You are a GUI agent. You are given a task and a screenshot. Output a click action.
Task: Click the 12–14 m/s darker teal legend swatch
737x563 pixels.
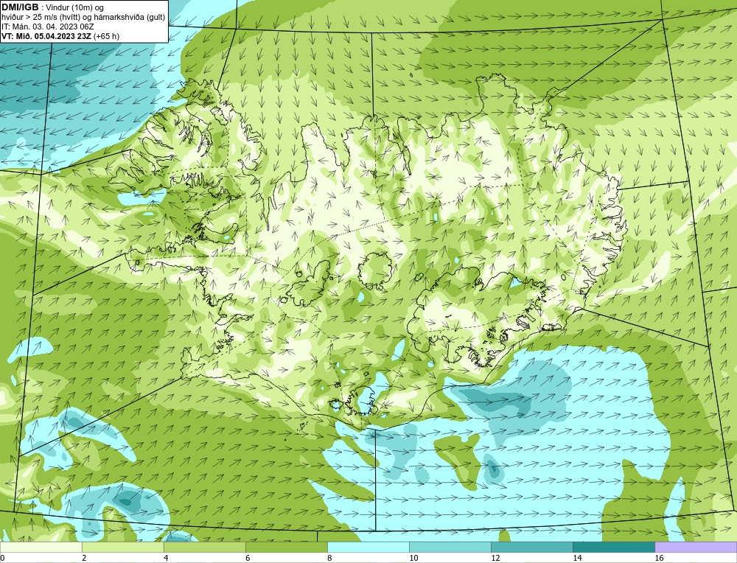[x=531, y=547]
